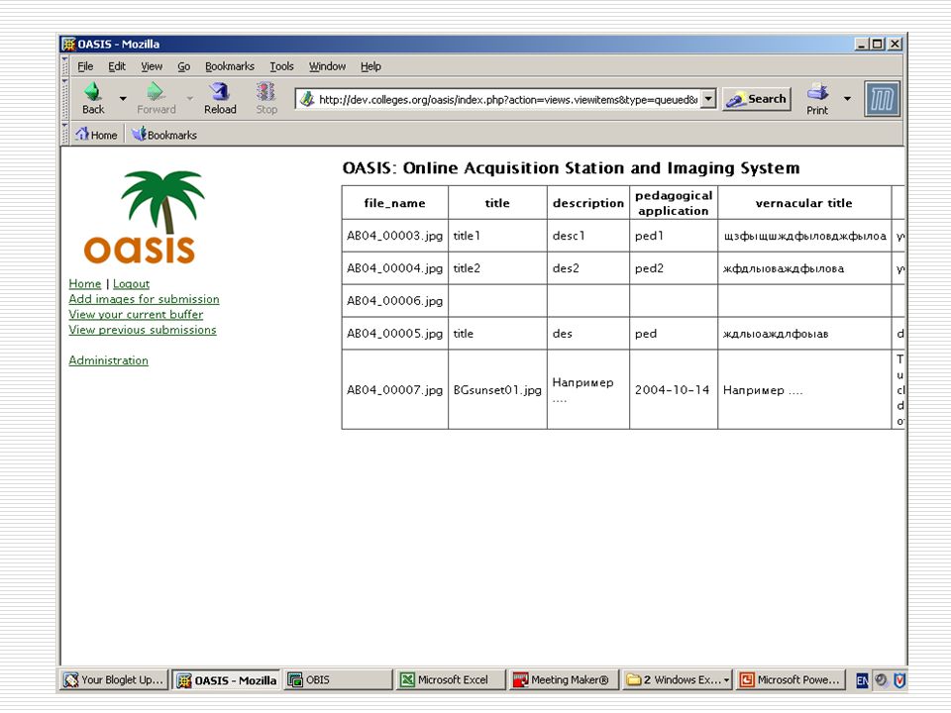Click the Home icon in the personal toolbar
Viewport: 951px width, 713px height.
click(x=82, y=134)
